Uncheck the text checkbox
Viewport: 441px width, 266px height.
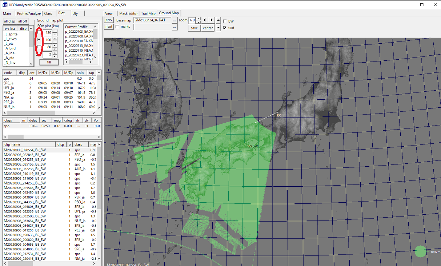(x=225, y=28)
